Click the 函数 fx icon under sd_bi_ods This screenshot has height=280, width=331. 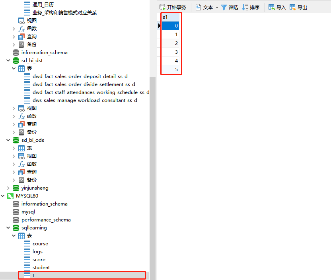(21, 164)
